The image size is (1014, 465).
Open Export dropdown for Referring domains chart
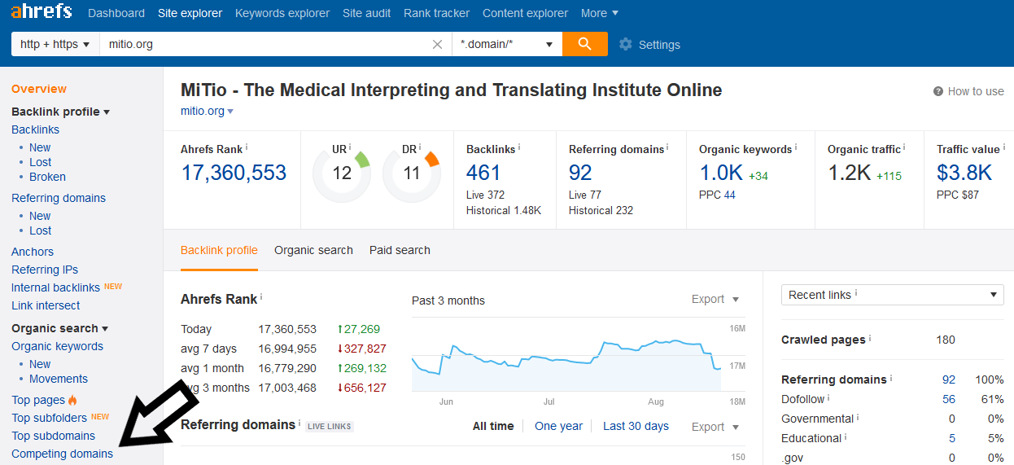point(715,427)
